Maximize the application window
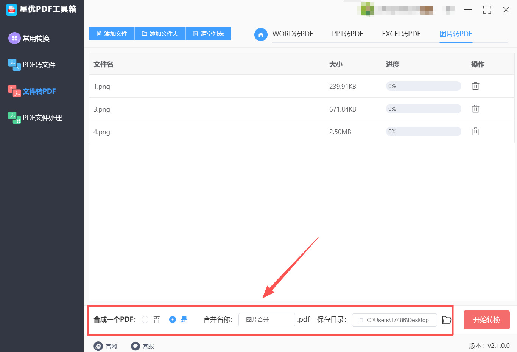Image resolution: width=517 pixels, height=352 pixels. [x=487, y=9]
